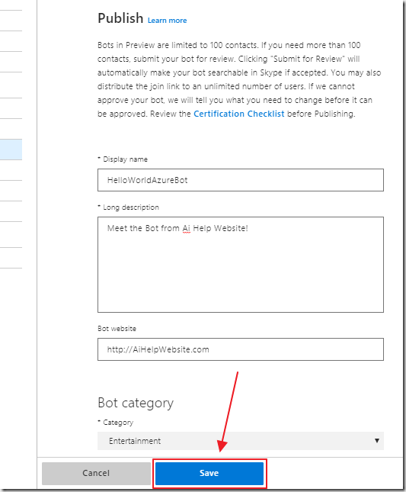Click the Bot website input field
The height and width of the screenshot is (492, 406).
coord(240,349)
